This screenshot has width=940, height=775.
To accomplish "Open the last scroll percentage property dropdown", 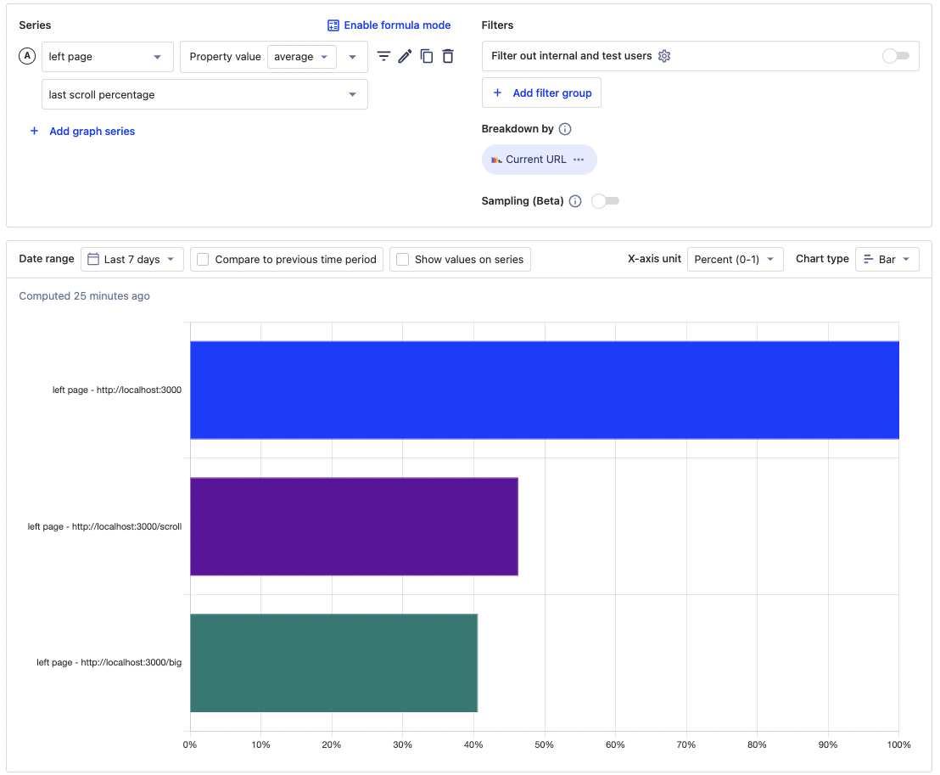I will point(204,95).
